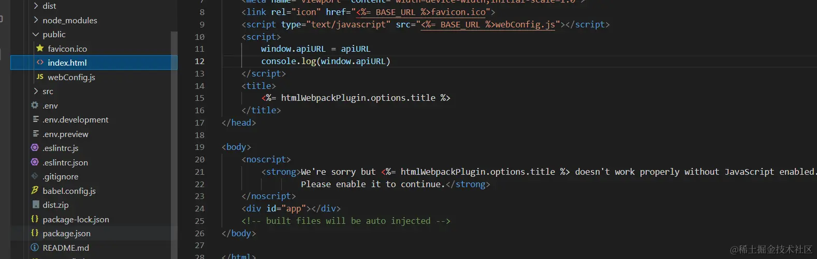Expand the src folder chevron
This screenshot has width=817, height=259.
click(x=36, y=91)
